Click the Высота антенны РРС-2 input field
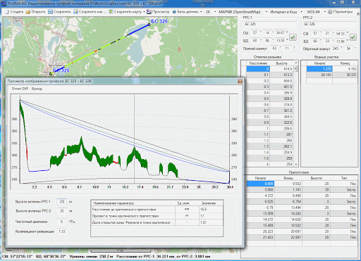Viewport: 361px width, 261px height. 62,211
